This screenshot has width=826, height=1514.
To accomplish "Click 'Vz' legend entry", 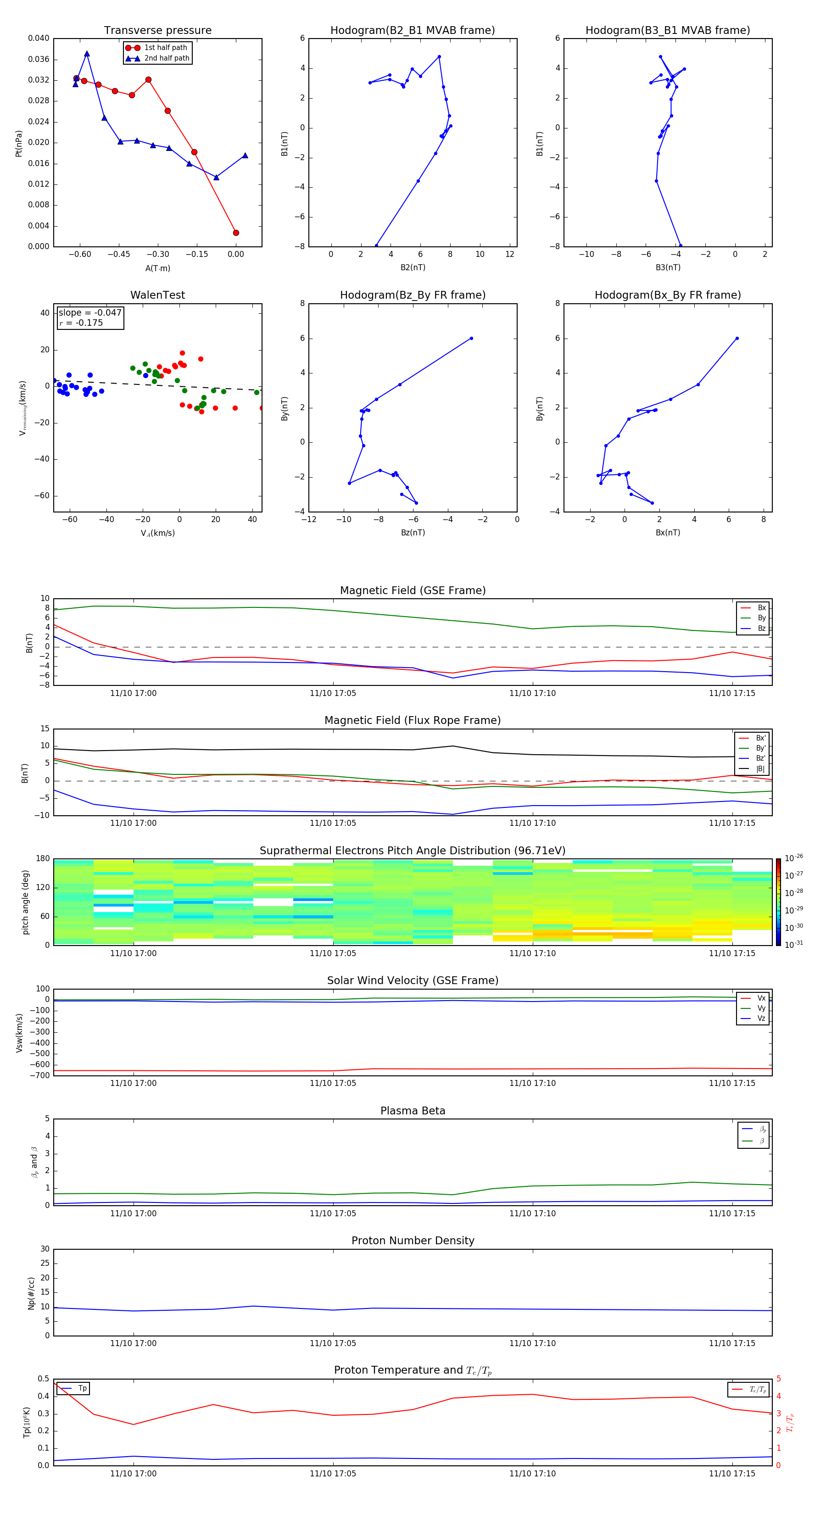I will click(x=753, y=1019).
